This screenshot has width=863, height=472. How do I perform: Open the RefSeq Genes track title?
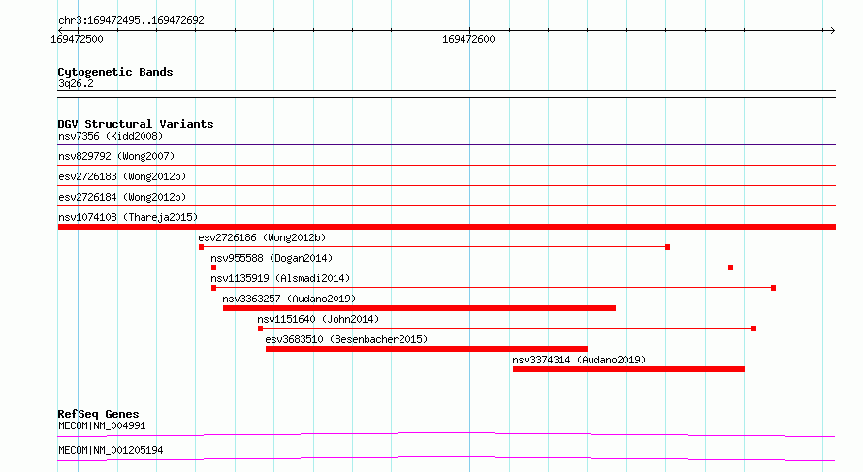point(99,414)
